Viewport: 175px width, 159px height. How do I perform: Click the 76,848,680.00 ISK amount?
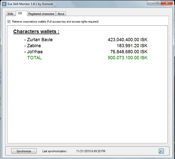(x=129, y=52)
